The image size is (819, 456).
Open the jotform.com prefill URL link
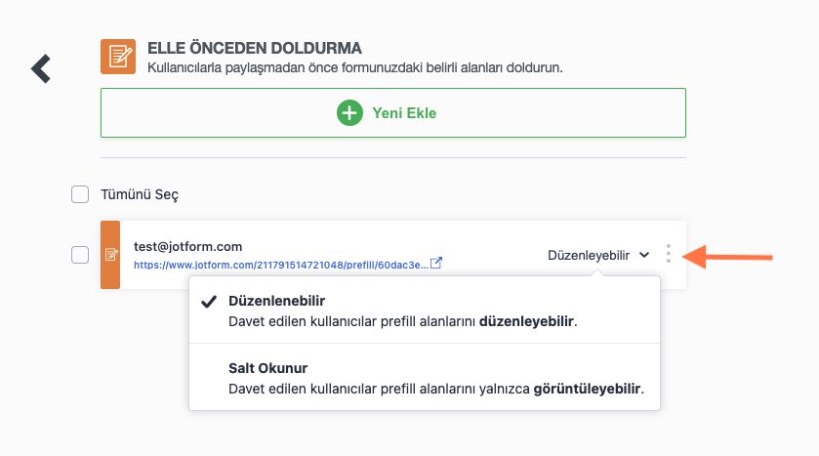pos(280,264)
